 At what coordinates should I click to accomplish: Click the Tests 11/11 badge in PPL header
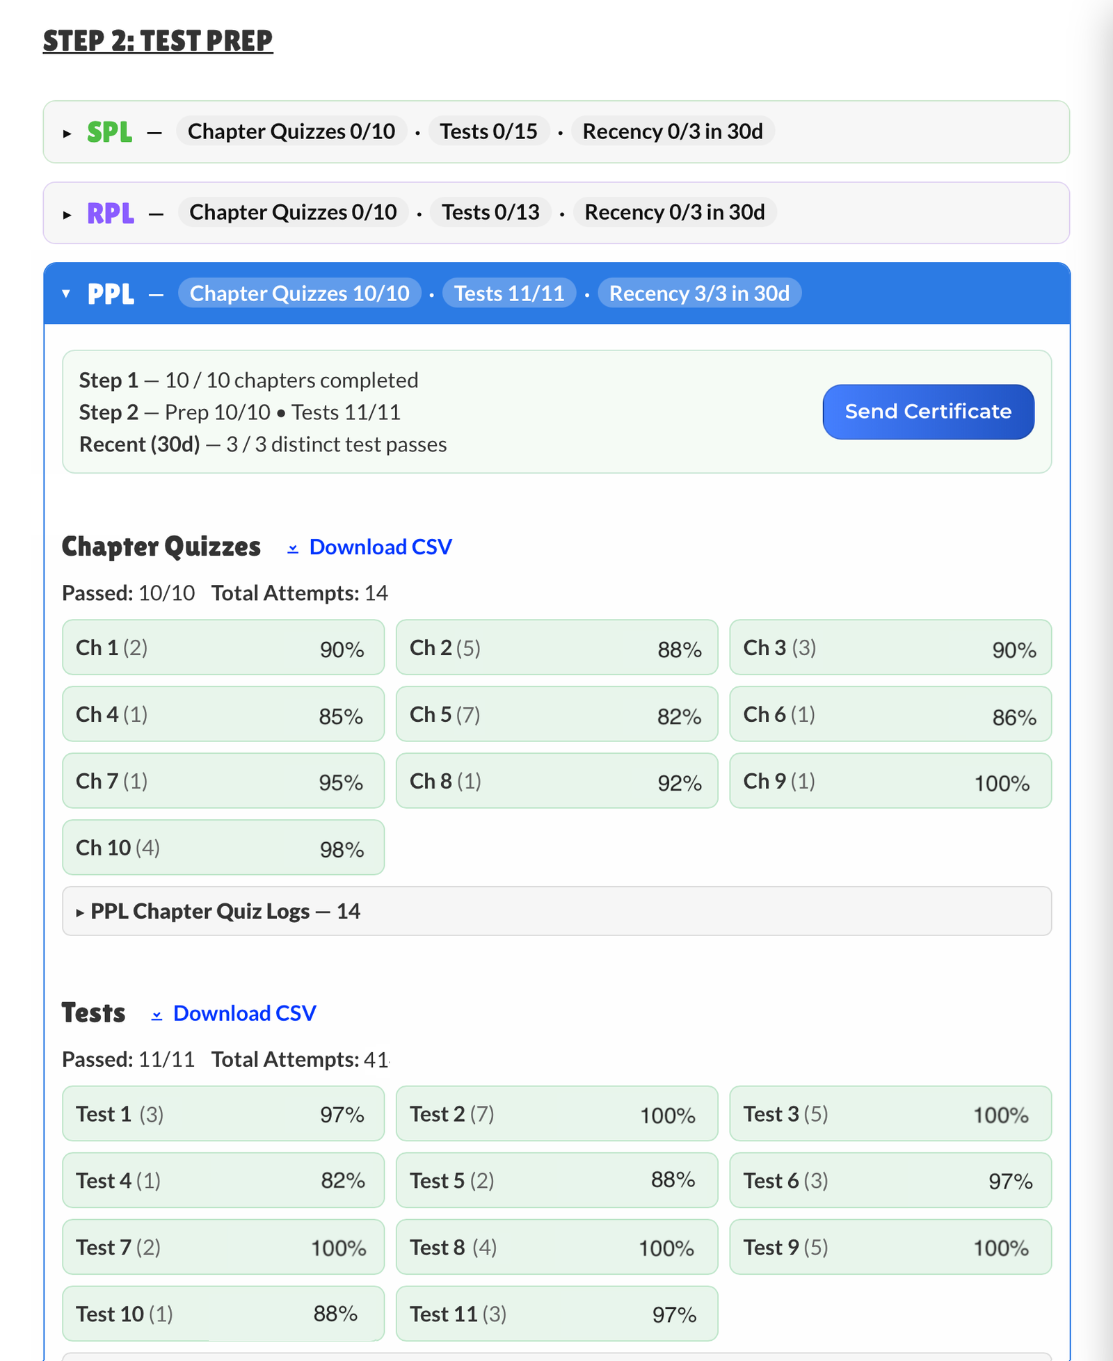[x=509, y=293]
